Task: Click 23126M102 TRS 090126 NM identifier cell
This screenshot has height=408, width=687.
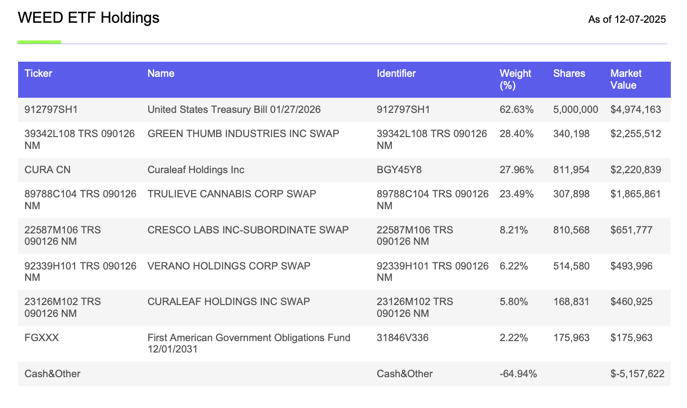Action: click(415, 307)
